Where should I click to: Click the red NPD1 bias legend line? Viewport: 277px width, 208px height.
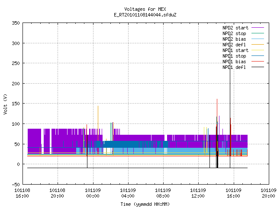pyautogui.click(x=258, y=62)
